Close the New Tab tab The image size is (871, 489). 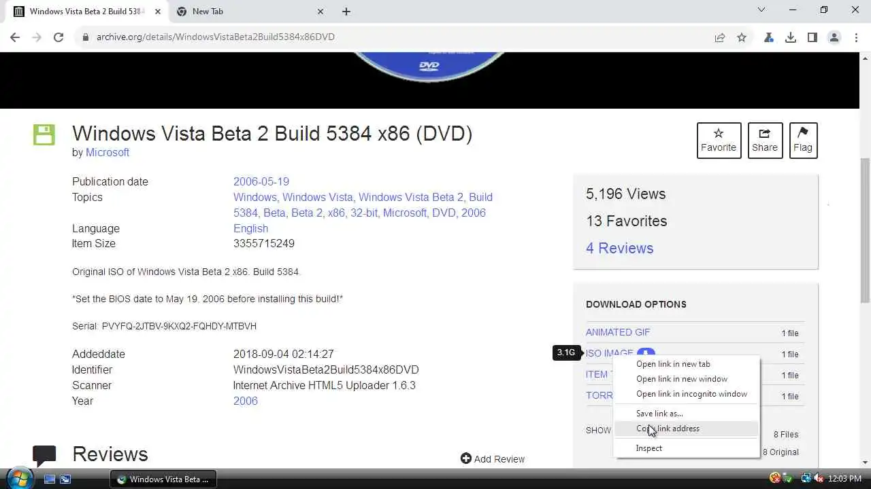[x=321, y=12]
